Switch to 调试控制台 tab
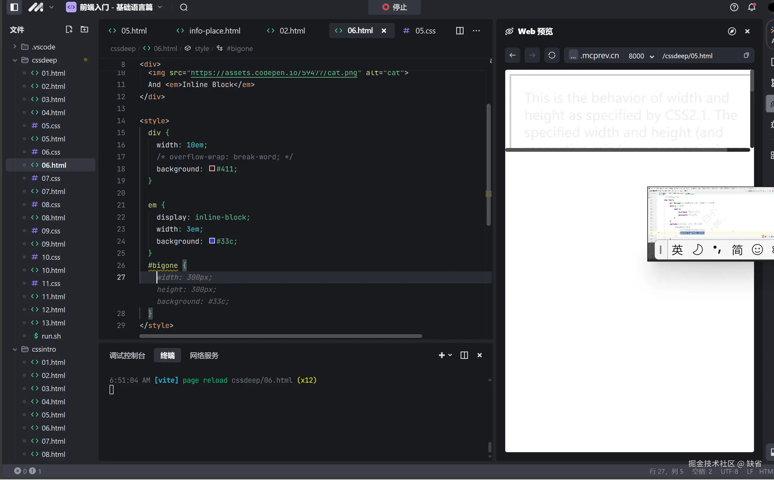The height and width of the screenshot is (480, 774). pos(127,355)
